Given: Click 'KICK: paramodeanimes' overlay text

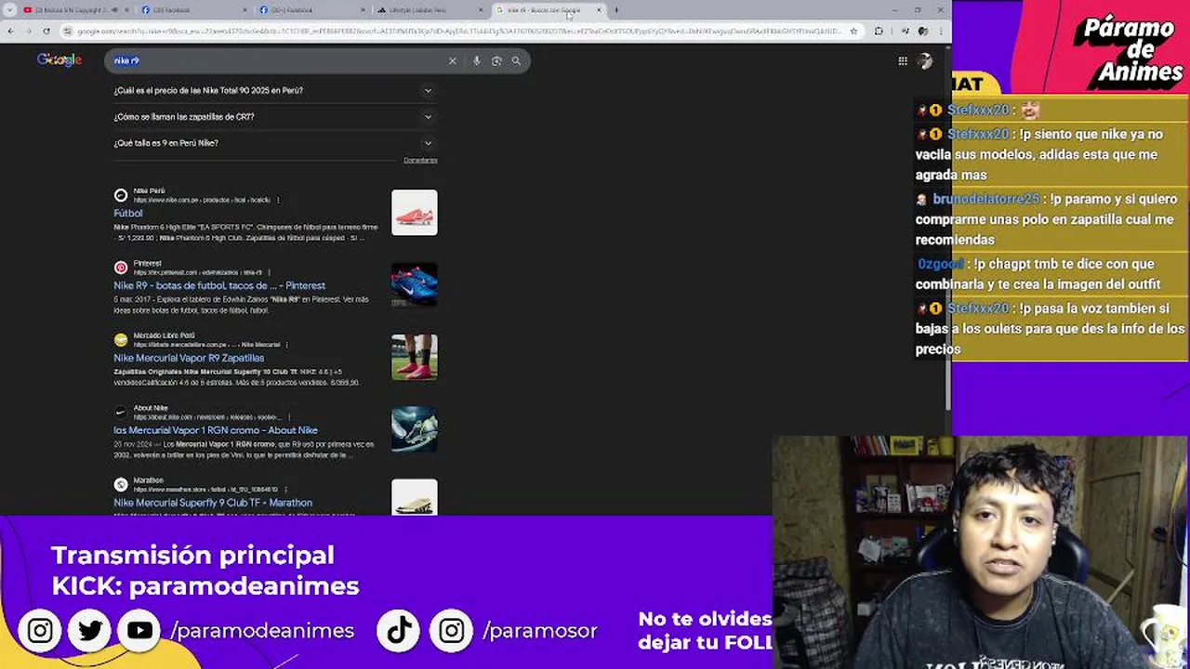Looking at the screenshot, I should (x=205, y=586).
